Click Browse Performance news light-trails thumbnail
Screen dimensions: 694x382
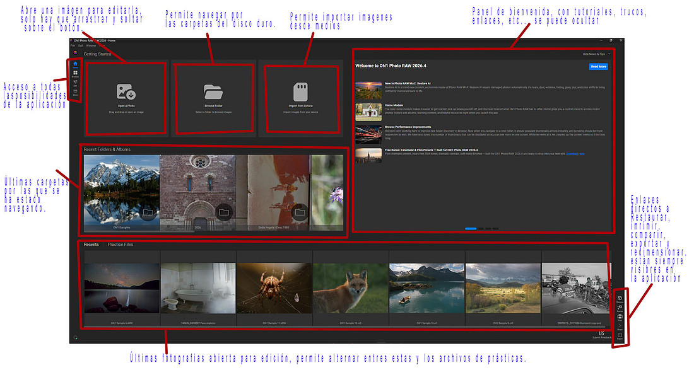pyautogui.click(x=368, y=134)
